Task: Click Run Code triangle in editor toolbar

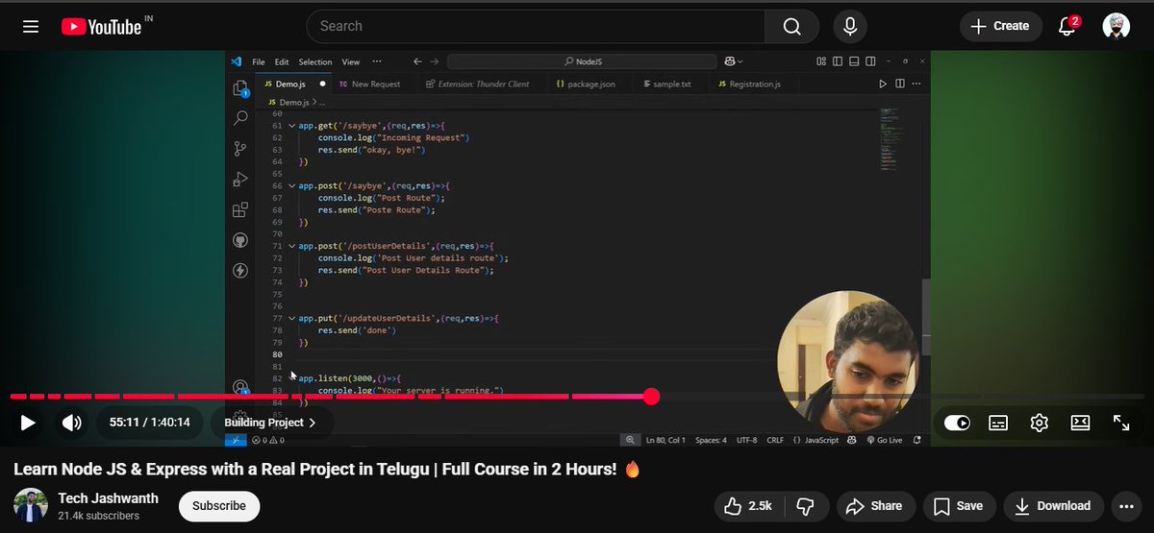Action: coord(883,84)
